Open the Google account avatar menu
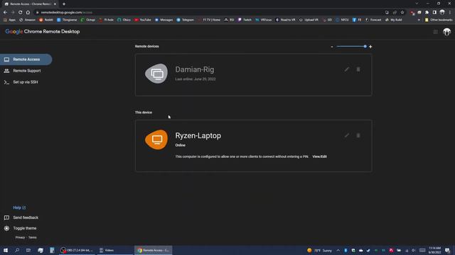The image size is (455, 255). [447, 32]
